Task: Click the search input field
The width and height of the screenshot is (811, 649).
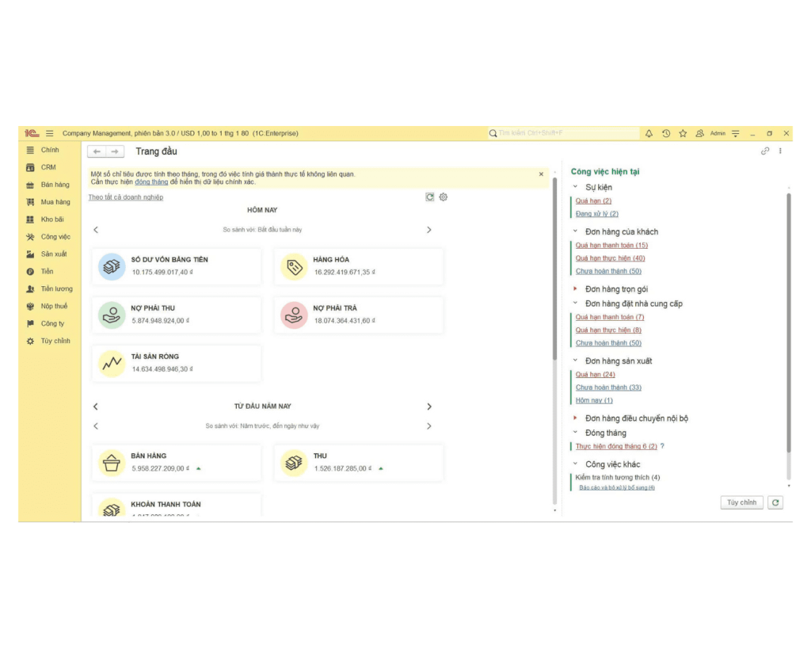Action: (x=562, y=134)
